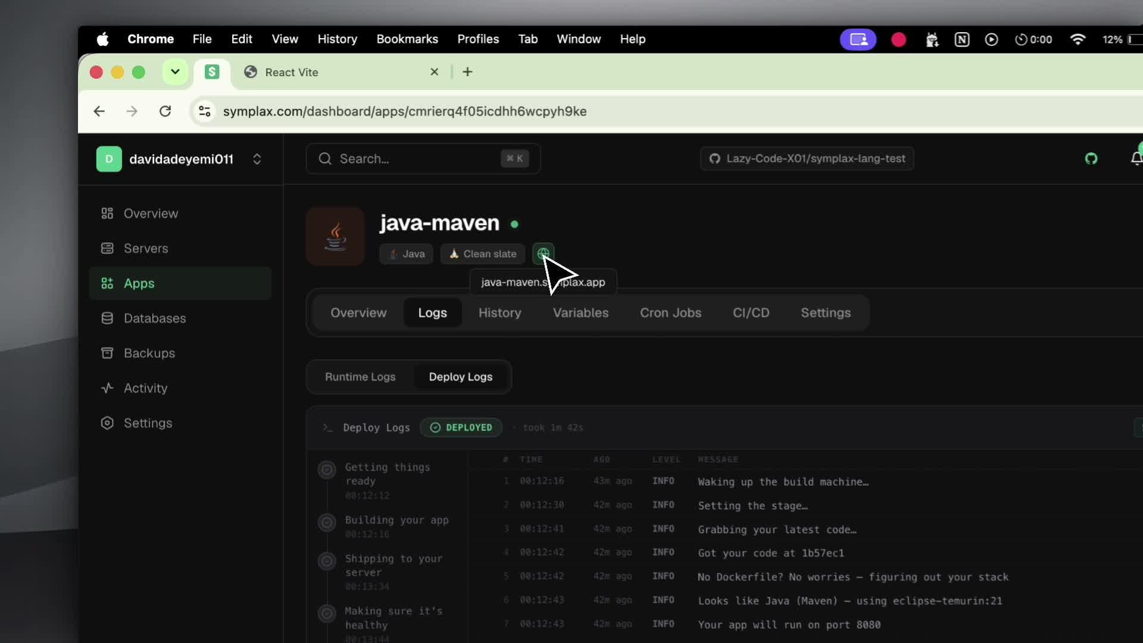
Task: Select the Logs tab
Action: [x=432, y=313]
